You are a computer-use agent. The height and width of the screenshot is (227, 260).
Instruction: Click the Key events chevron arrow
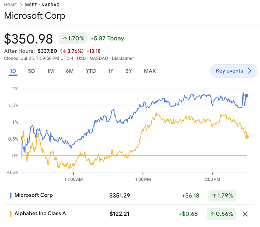point(250,71)
